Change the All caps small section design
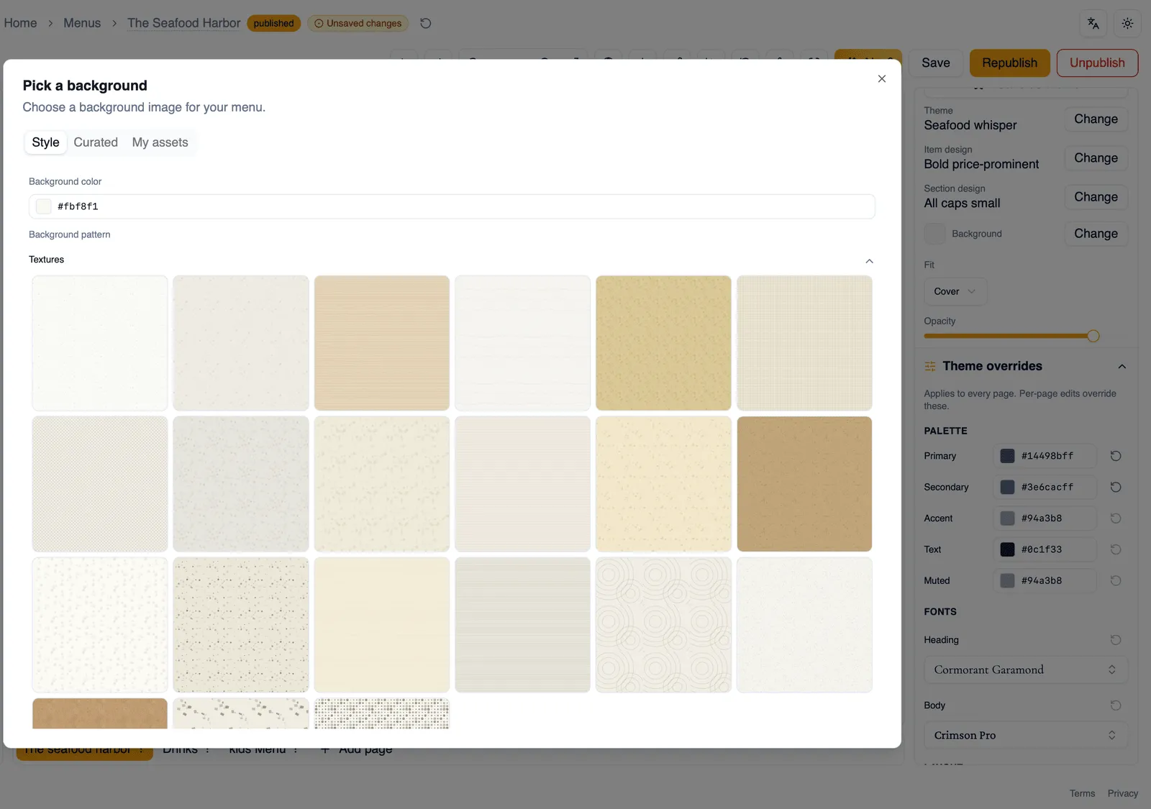Screen dimensions: 1151x809 (1096, 197)
